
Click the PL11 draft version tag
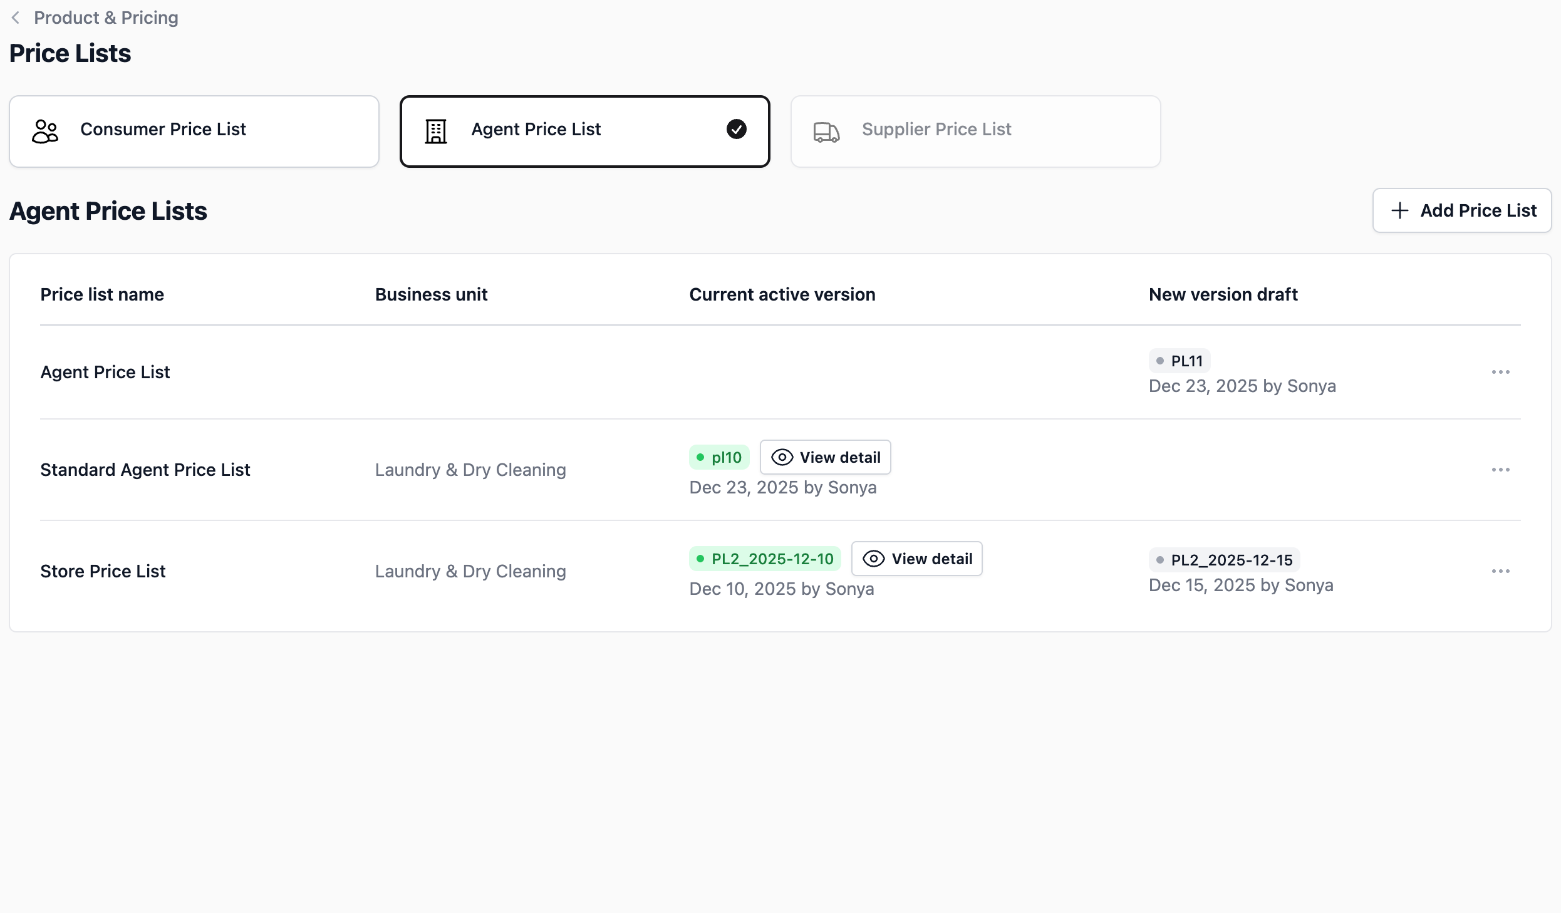tap(1180, 361)
